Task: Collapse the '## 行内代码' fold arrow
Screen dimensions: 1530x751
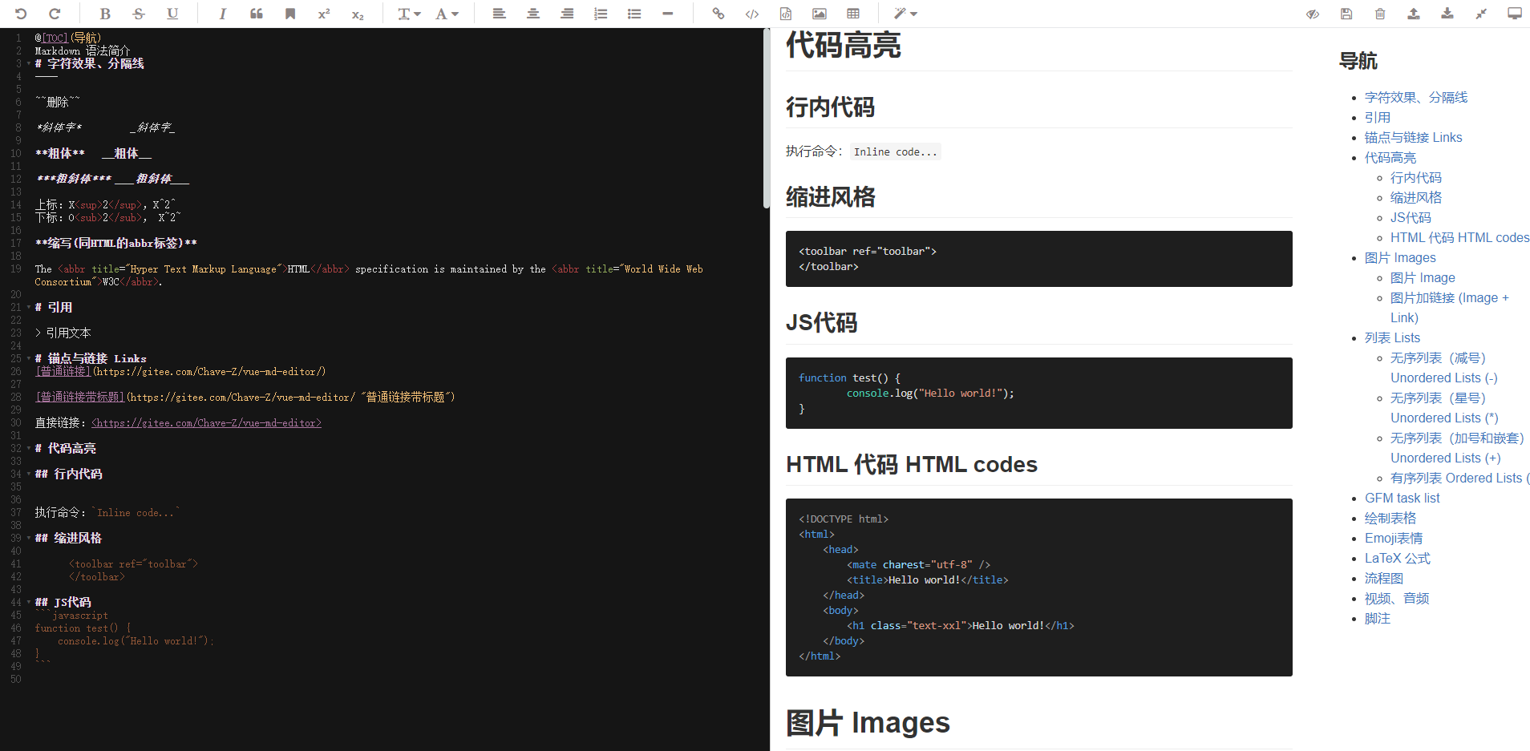Action: point(29,474)
